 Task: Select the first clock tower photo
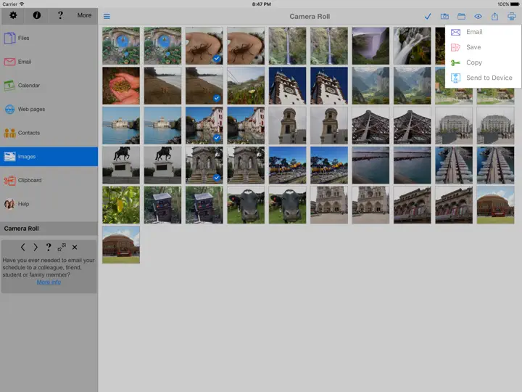[287, 86]
